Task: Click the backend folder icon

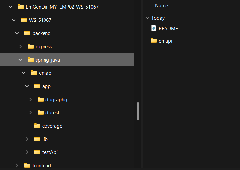Action: click(27, 33)
